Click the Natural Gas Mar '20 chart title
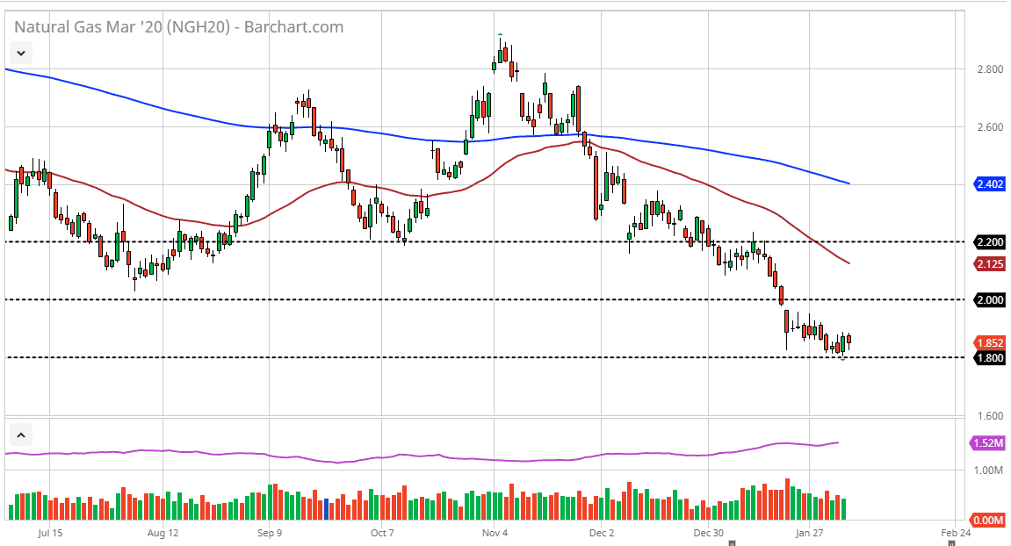Viewport: 1011px width, 546px height. pyautogui.click(x=178, y=27)
